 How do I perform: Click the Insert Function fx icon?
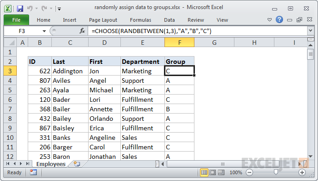[x=82, y=31]
